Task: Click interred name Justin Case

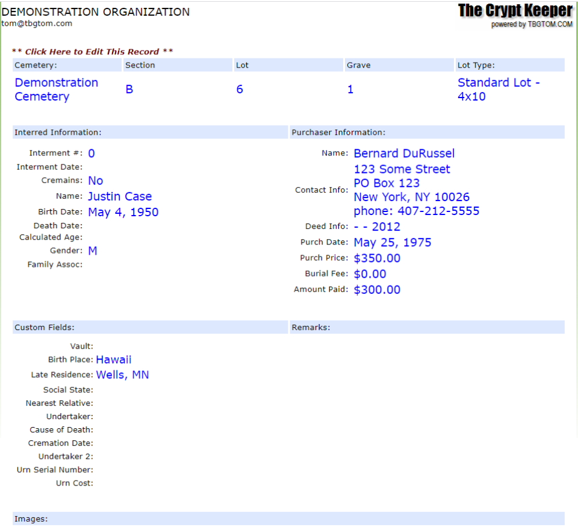Action: (x=120, y=196)
